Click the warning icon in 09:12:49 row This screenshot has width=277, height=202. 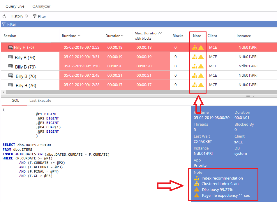point(201,75)
